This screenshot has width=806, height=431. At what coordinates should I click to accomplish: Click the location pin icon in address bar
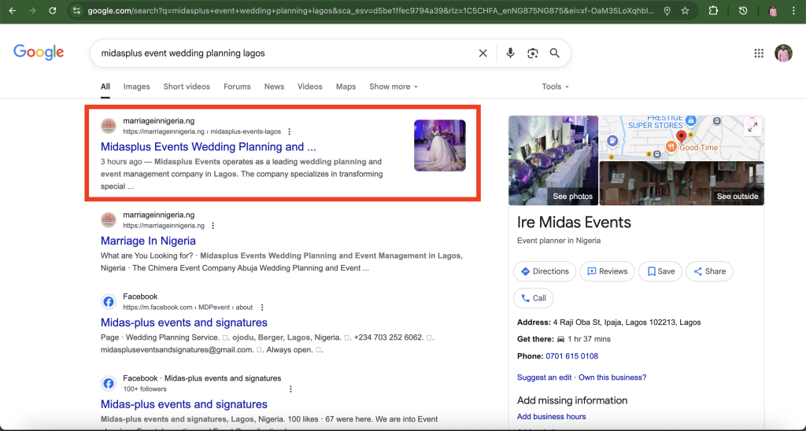point(667,11)
